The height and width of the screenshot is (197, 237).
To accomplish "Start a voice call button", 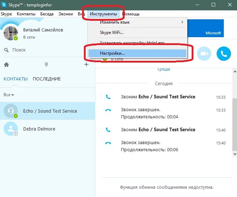I will pyautogui.click(x=224, y=54).
